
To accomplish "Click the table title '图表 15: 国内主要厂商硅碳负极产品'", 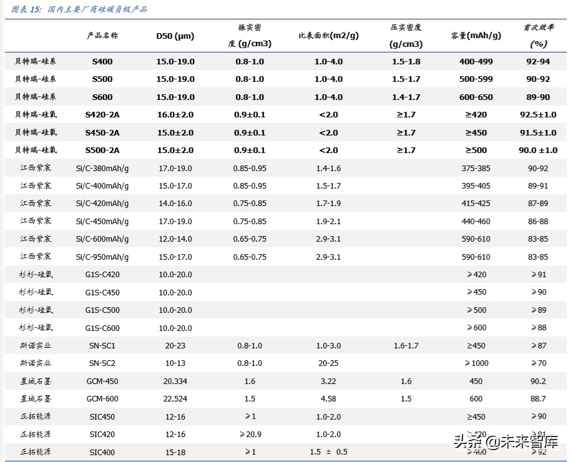I will click(x=79, y=9).
